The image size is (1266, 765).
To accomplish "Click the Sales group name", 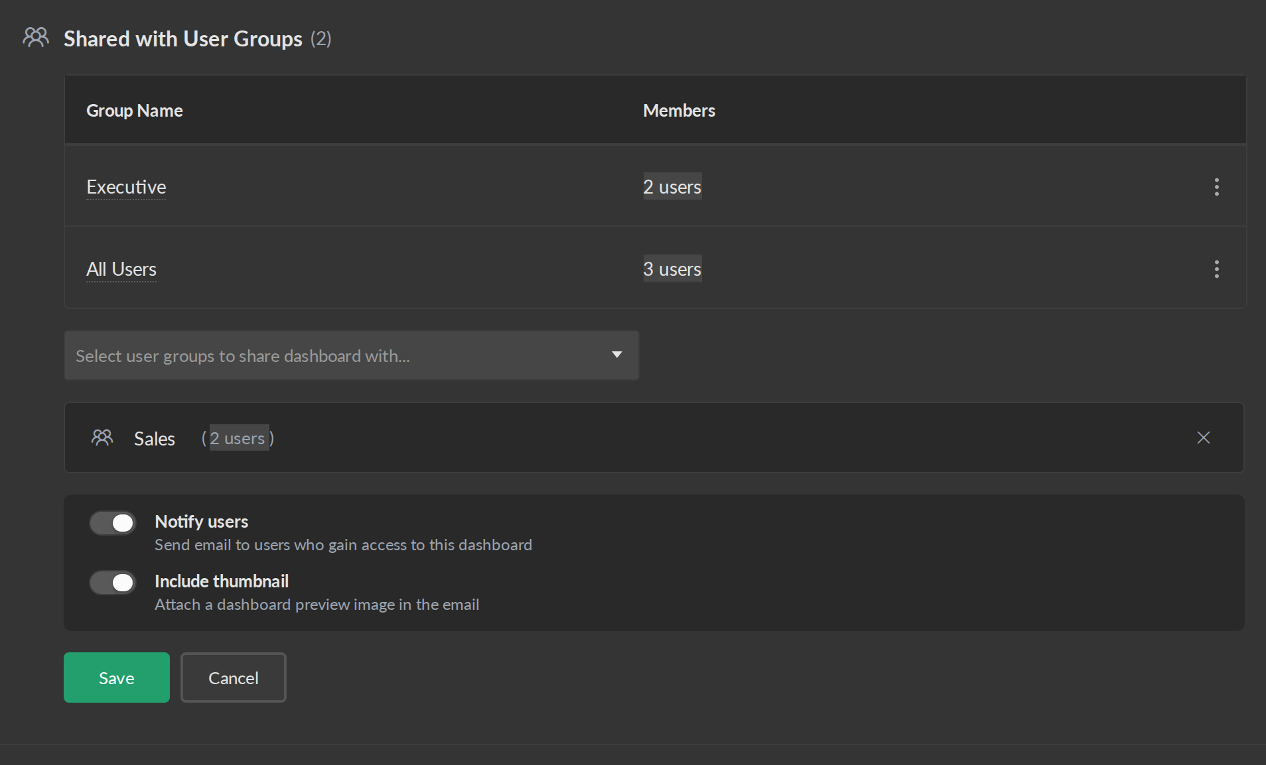I will (x=155, y=438).
